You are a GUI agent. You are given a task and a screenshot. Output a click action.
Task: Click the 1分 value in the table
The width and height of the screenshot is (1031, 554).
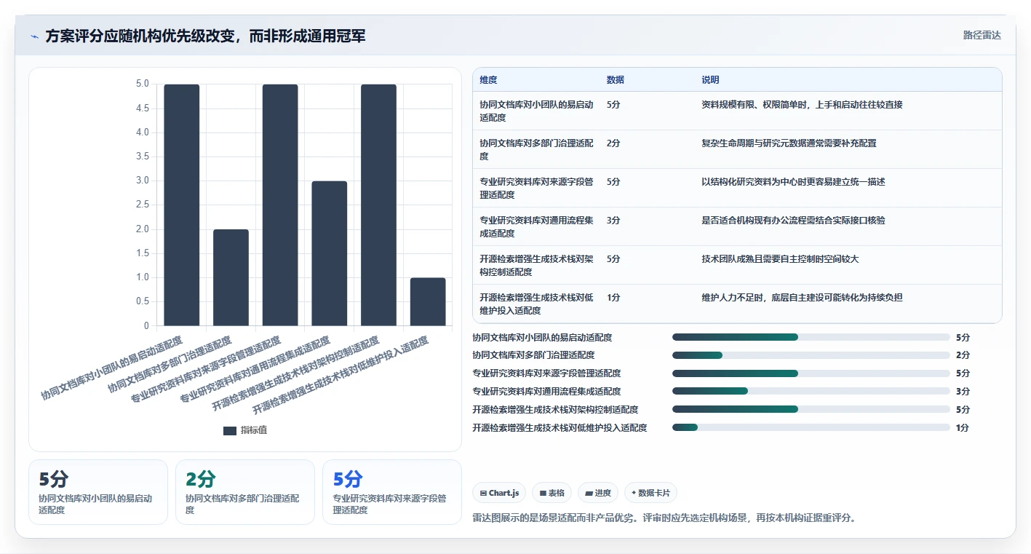click(613, 298)
